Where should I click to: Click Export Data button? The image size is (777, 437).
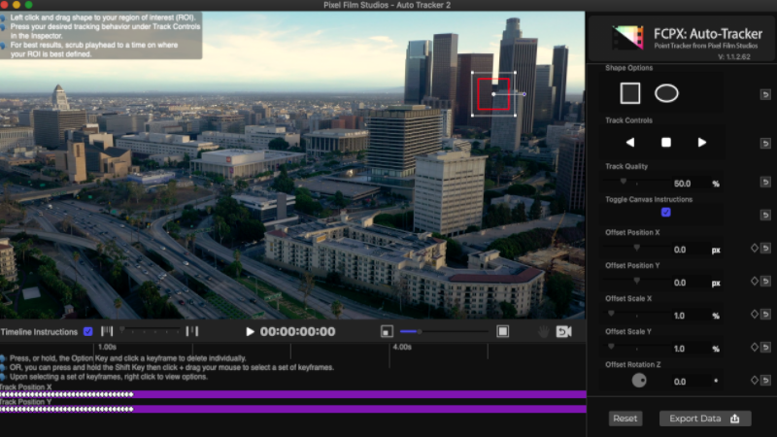pyautogui.click(x=705, y=419)
